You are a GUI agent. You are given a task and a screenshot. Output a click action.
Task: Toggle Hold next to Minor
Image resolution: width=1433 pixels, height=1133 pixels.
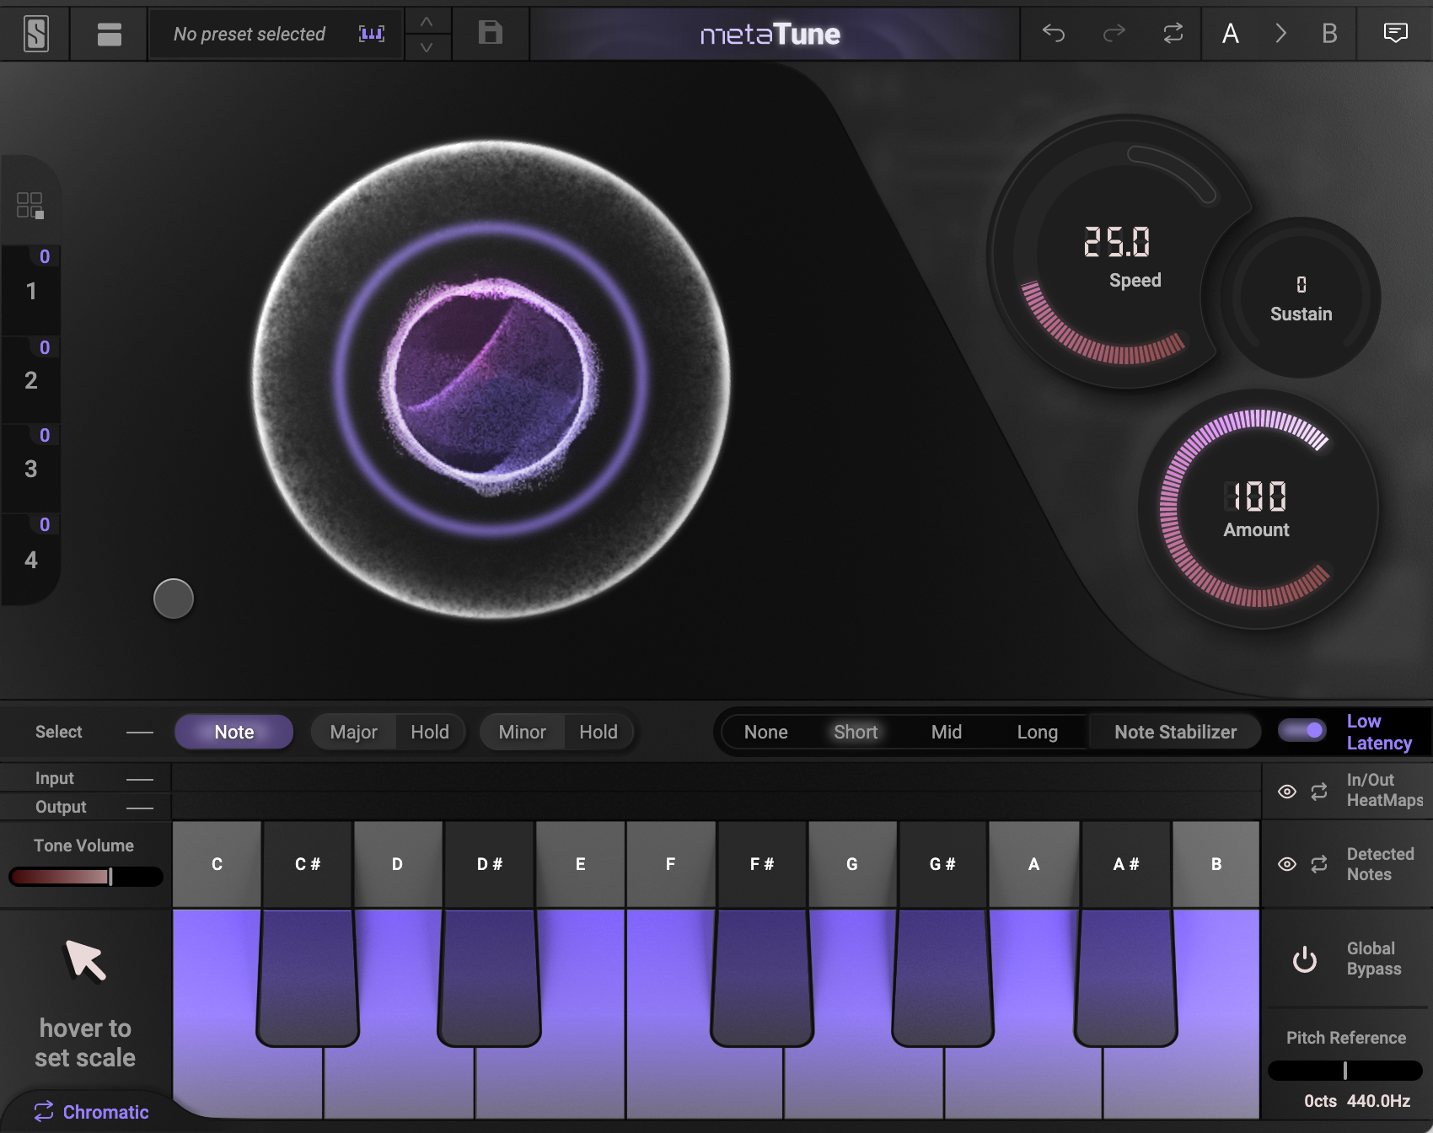point(598,732)
